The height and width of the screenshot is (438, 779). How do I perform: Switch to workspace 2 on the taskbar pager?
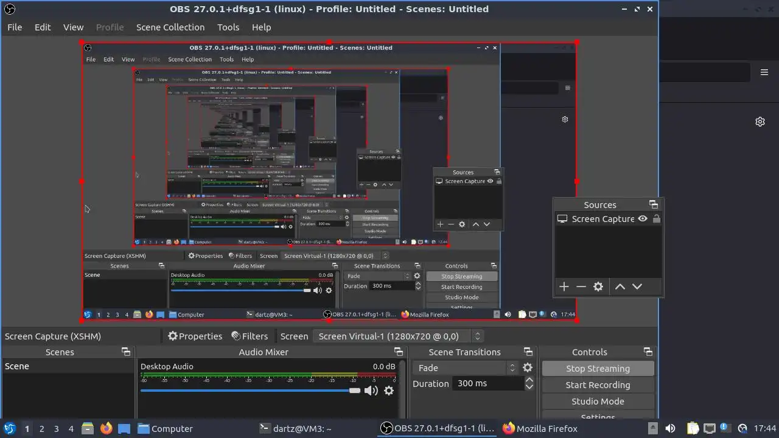click(x=41, y=428)
